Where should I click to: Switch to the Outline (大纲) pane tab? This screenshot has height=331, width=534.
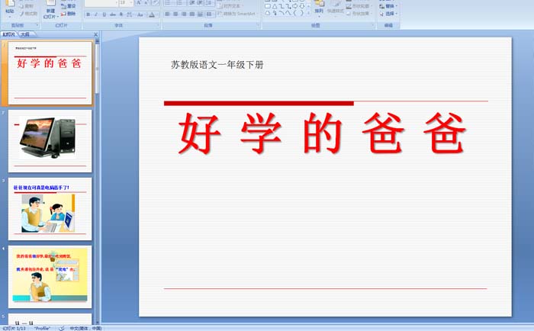click(25, 34)
